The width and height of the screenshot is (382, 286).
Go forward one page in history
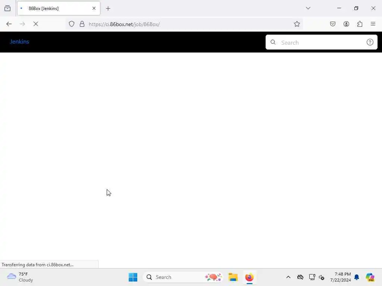click(x=22, y=24)
